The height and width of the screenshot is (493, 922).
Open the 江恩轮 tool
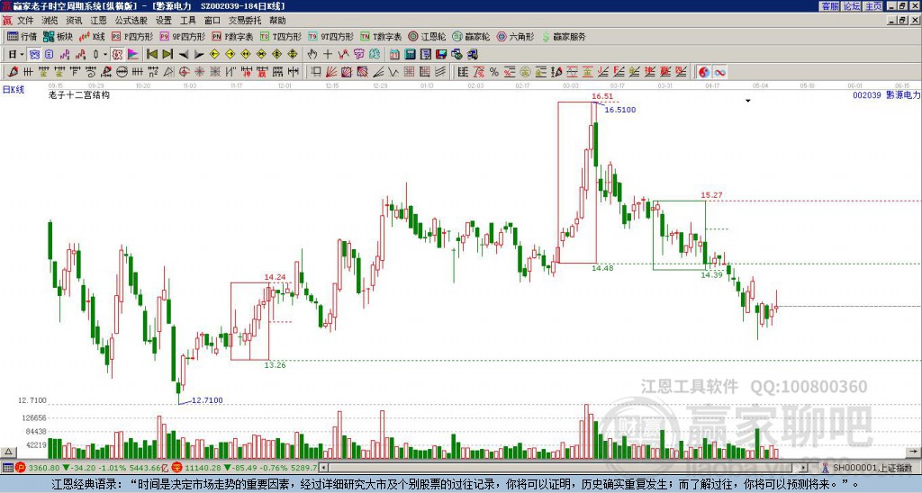(427, 36)
